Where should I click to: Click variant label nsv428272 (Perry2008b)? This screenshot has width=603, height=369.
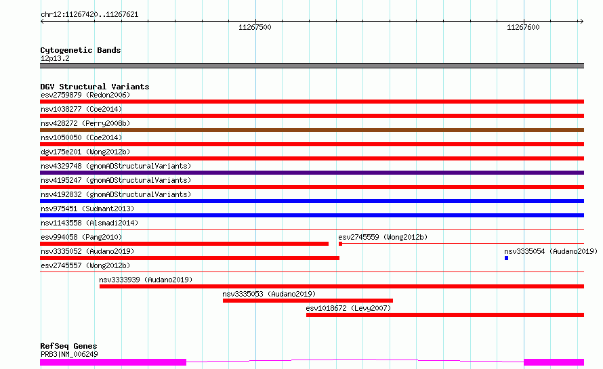pyautogui.click(x=85, y=123)
